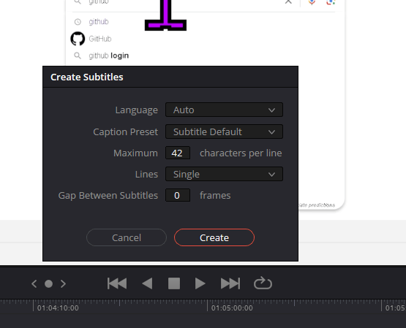
Task: Start forward playback with play icon
Action: point(200,283)
